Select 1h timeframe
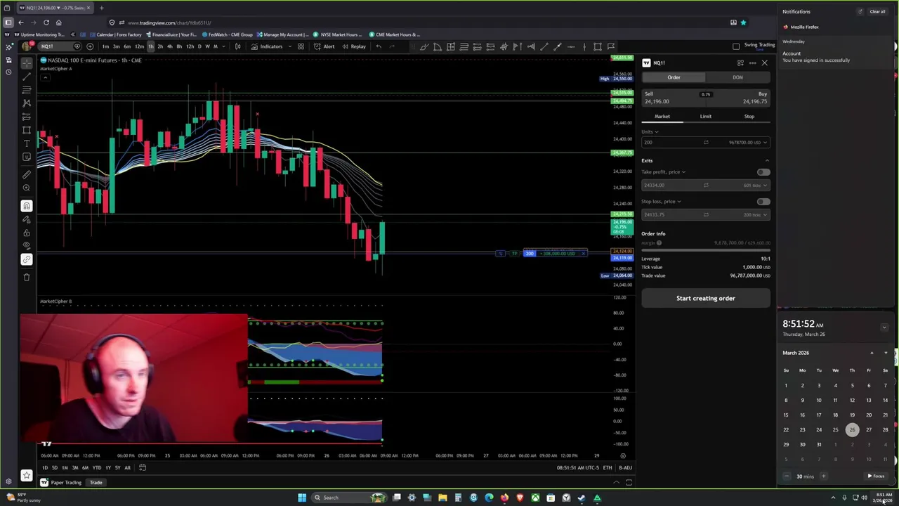Viewport: 899px width, 506px height. point(150,46)
